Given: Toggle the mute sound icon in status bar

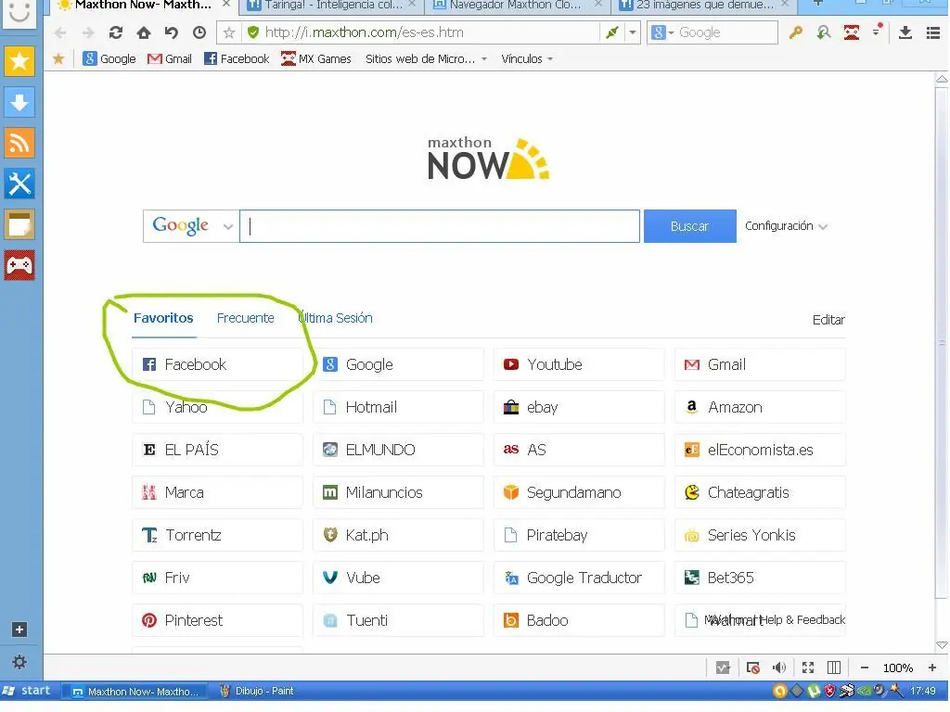Looking at the screenshot, I should tap(779, 667).
